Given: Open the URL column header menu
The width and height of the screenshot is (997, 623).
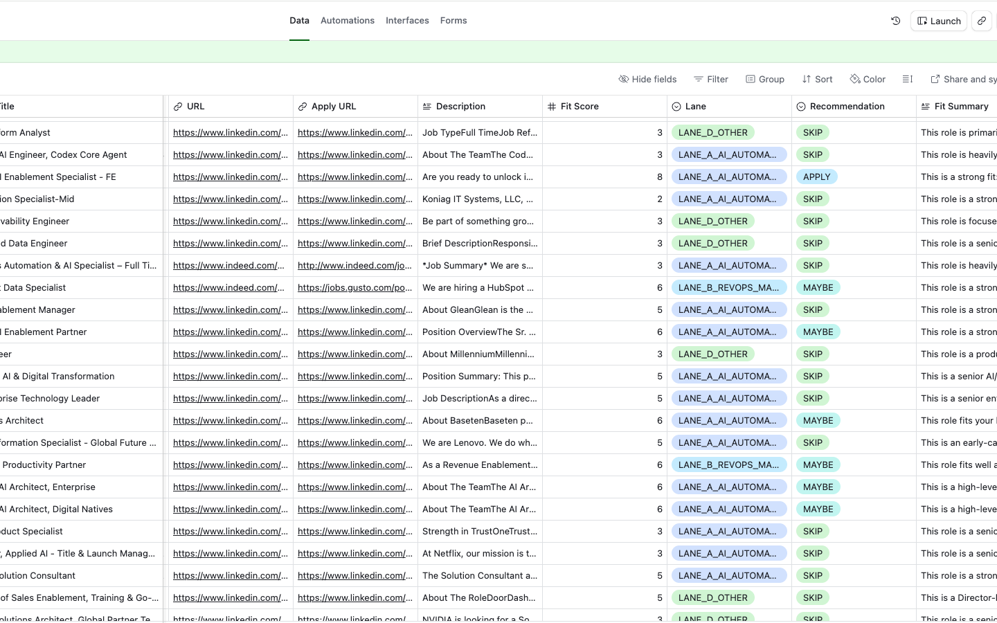Looking at the screenshot, I should 231,106.
